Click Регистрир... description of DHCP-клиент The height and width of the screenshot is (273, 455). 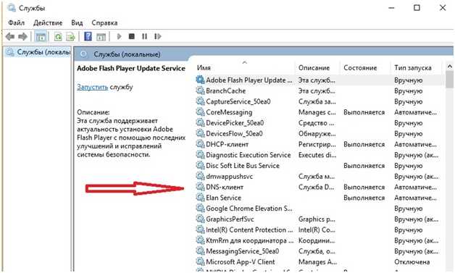coord(317,144)
